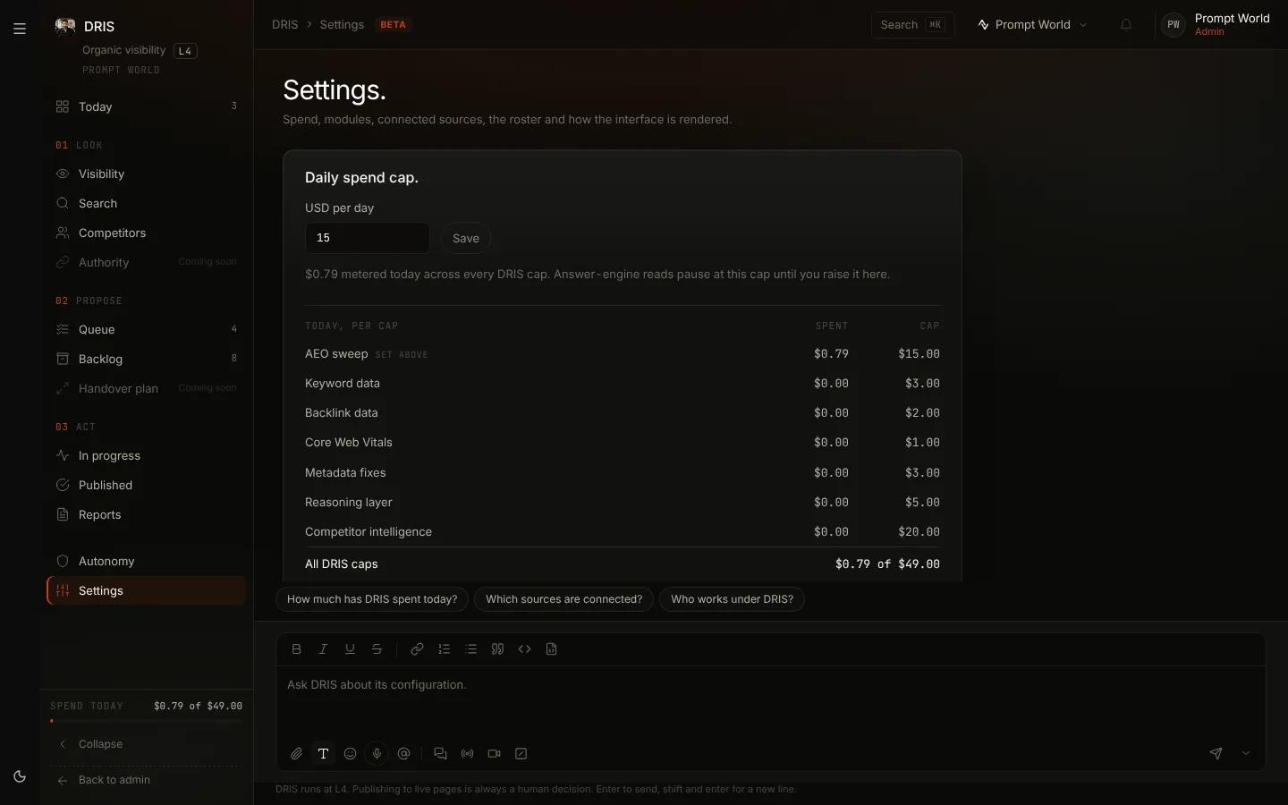
Task: Open the notifications bell
Action: coord(1126,25)
